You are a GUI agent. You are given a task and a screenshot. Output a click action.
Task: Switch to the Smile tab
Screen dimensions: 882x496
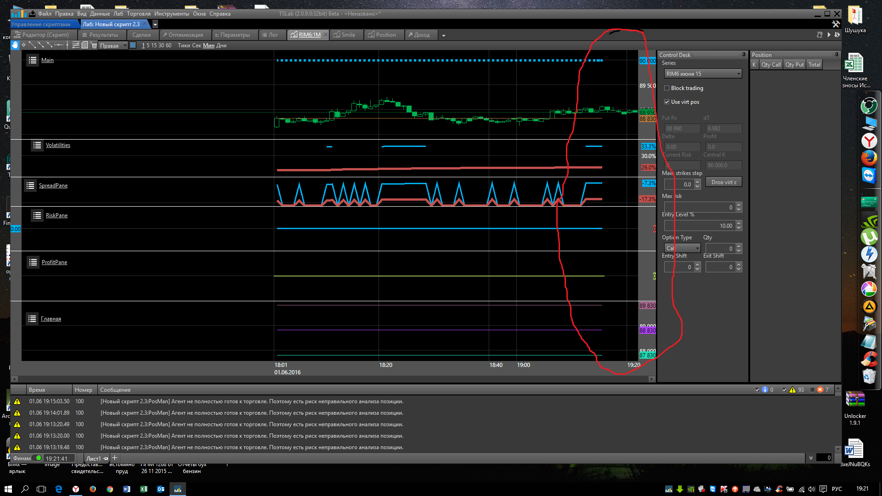click(x=348, y=35)
